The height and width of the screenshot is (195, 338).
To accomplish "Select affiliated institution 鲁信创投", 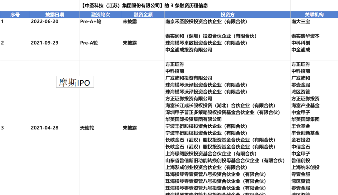I will coord(301,161).
